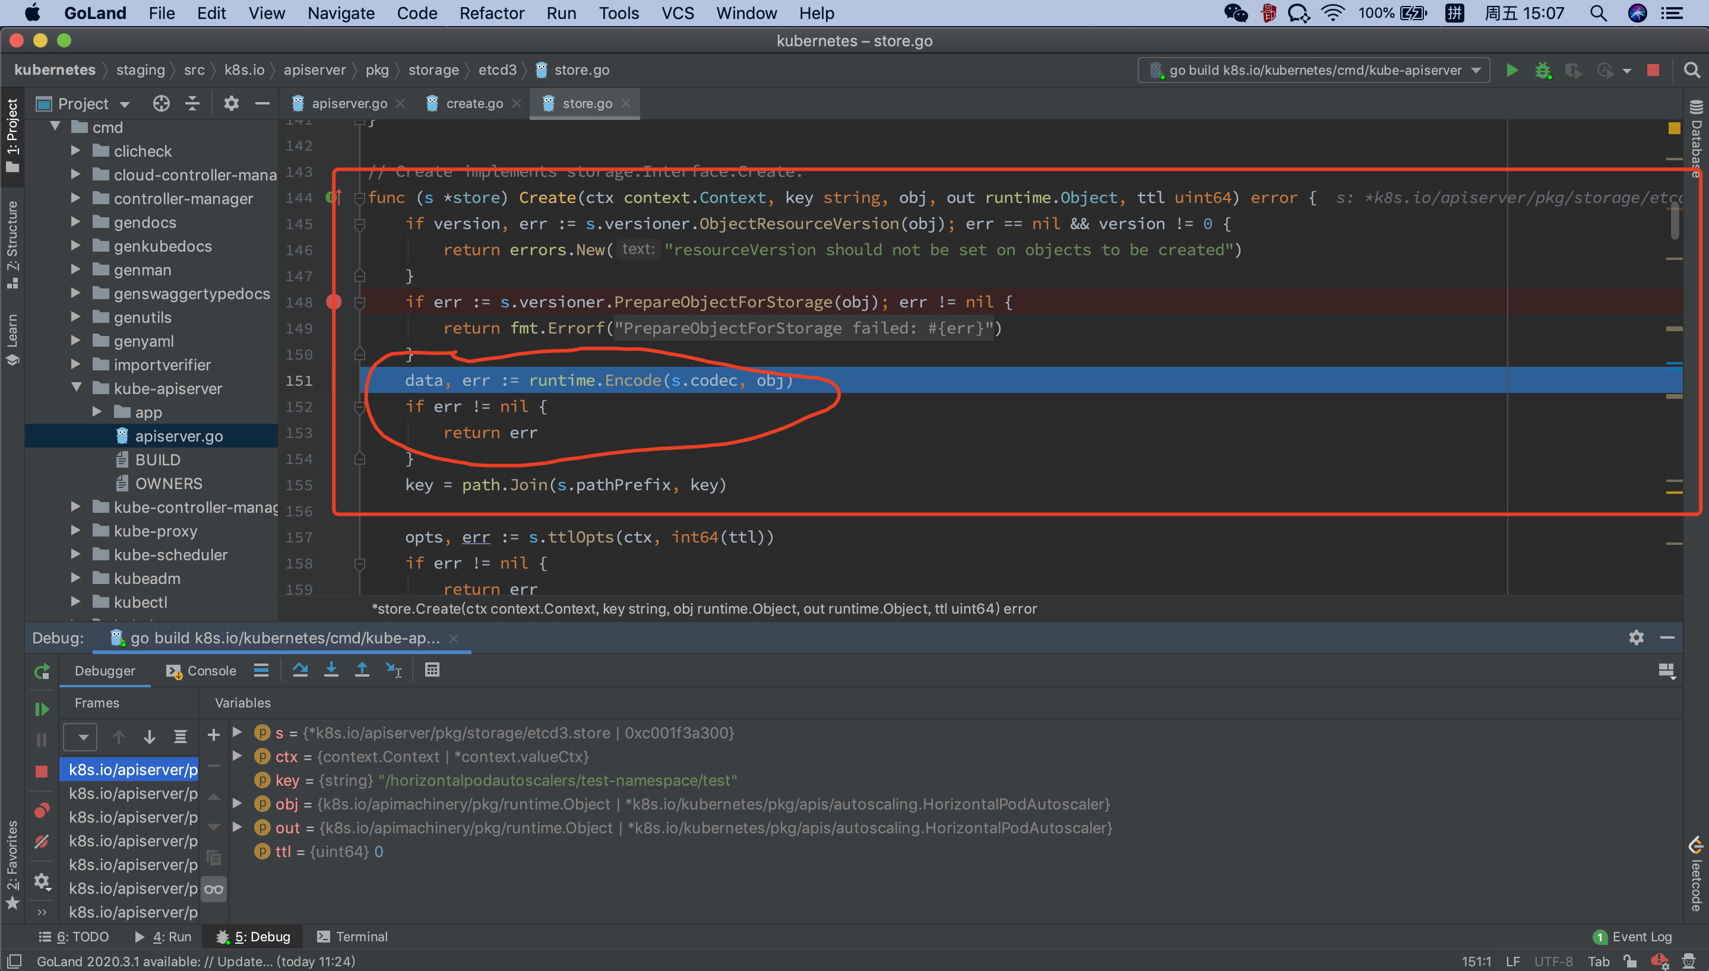This screenshot has height=971, width=1709.
Task: Click the green Debug bug icon
Action: 1542,70
